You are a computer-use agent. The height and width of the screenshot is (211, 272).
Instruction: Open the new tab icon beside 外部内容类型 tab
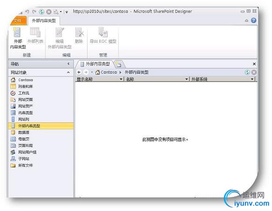pos(118,64)
